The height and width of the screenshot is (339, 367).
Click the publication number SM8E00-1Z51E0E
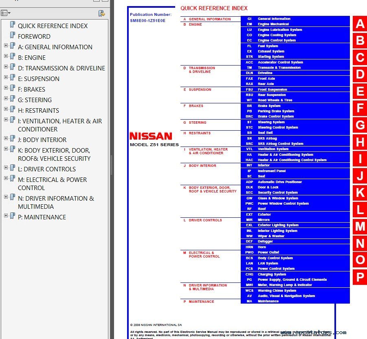point(148,21)
